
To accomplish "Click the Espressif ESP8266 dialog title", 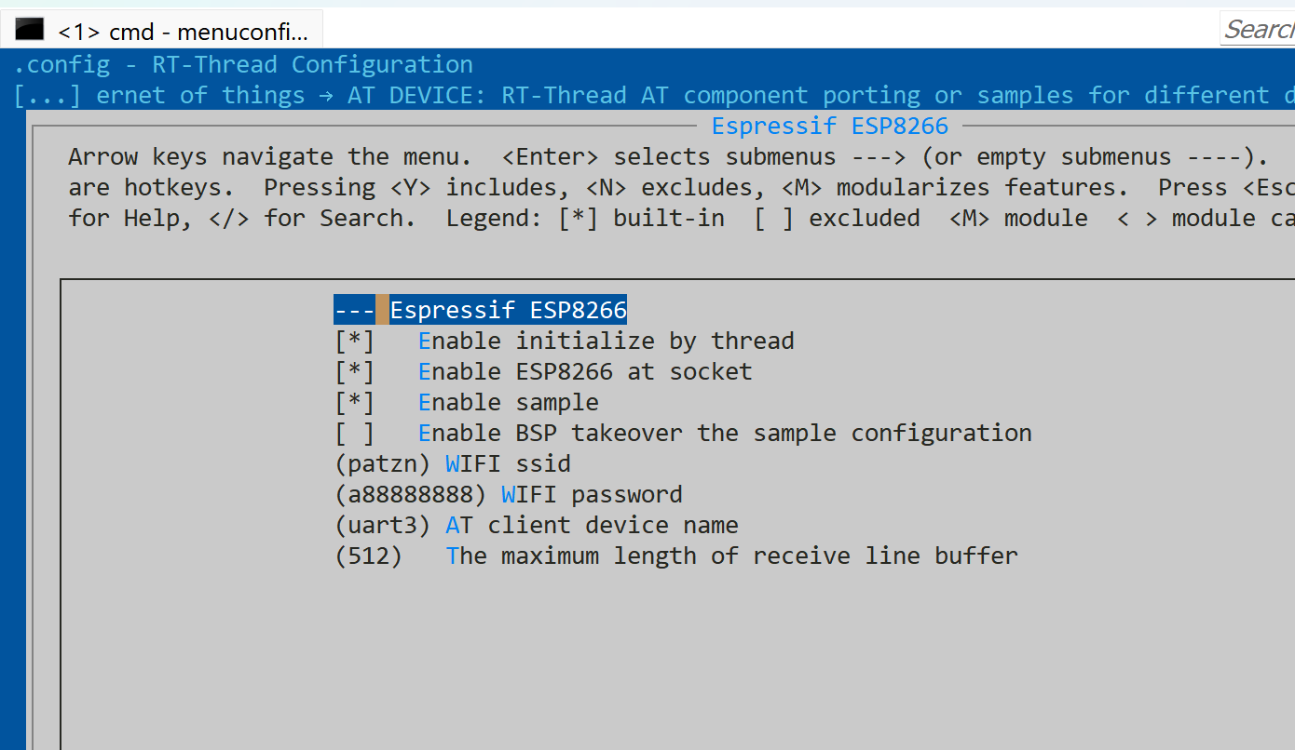I will (x=829, y=127).
